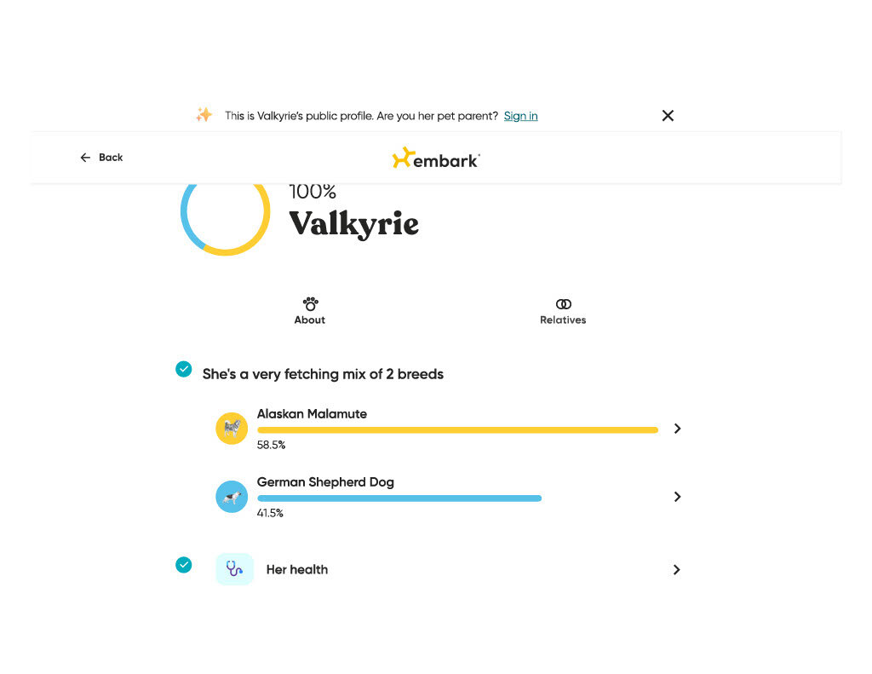Click the German Shepherd Dog breed icon
872x674 pixels.
[232, 497]
